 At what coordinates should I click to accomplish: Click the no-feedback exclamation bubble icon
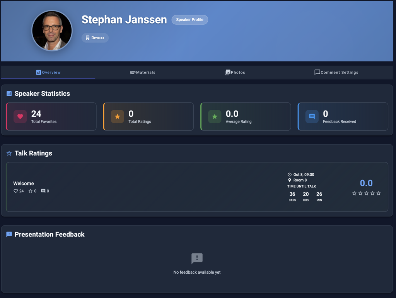coord(197,259)
